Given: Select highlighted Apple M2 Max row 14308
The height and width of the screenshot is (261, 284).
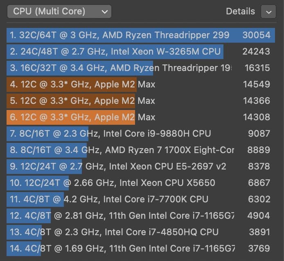Looking at the screenshot, I should (x=141, y=117).
